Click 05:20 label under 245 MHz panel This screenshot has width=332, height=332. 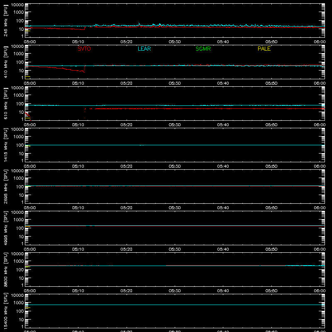click(127, 42)
